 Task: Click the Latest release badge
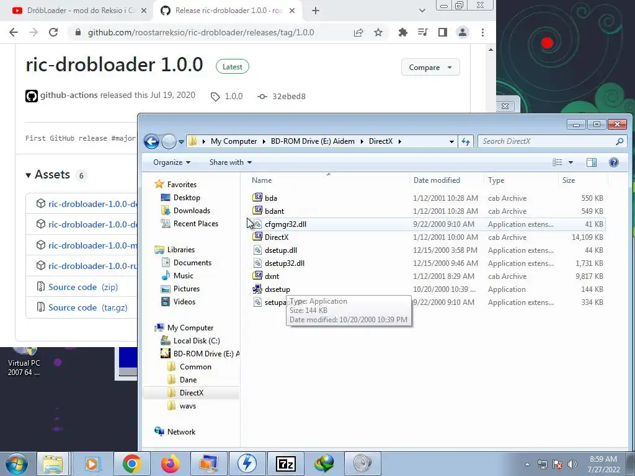[x=233, y=67]
